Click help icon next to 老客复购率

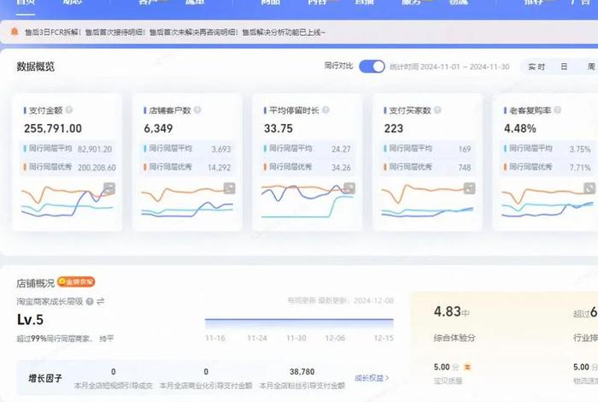coord(557,110)
